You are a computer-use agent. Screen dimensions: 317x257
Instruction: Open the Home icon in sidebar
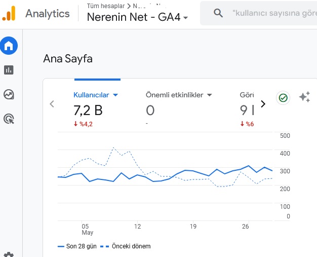[x=9, y=46]
